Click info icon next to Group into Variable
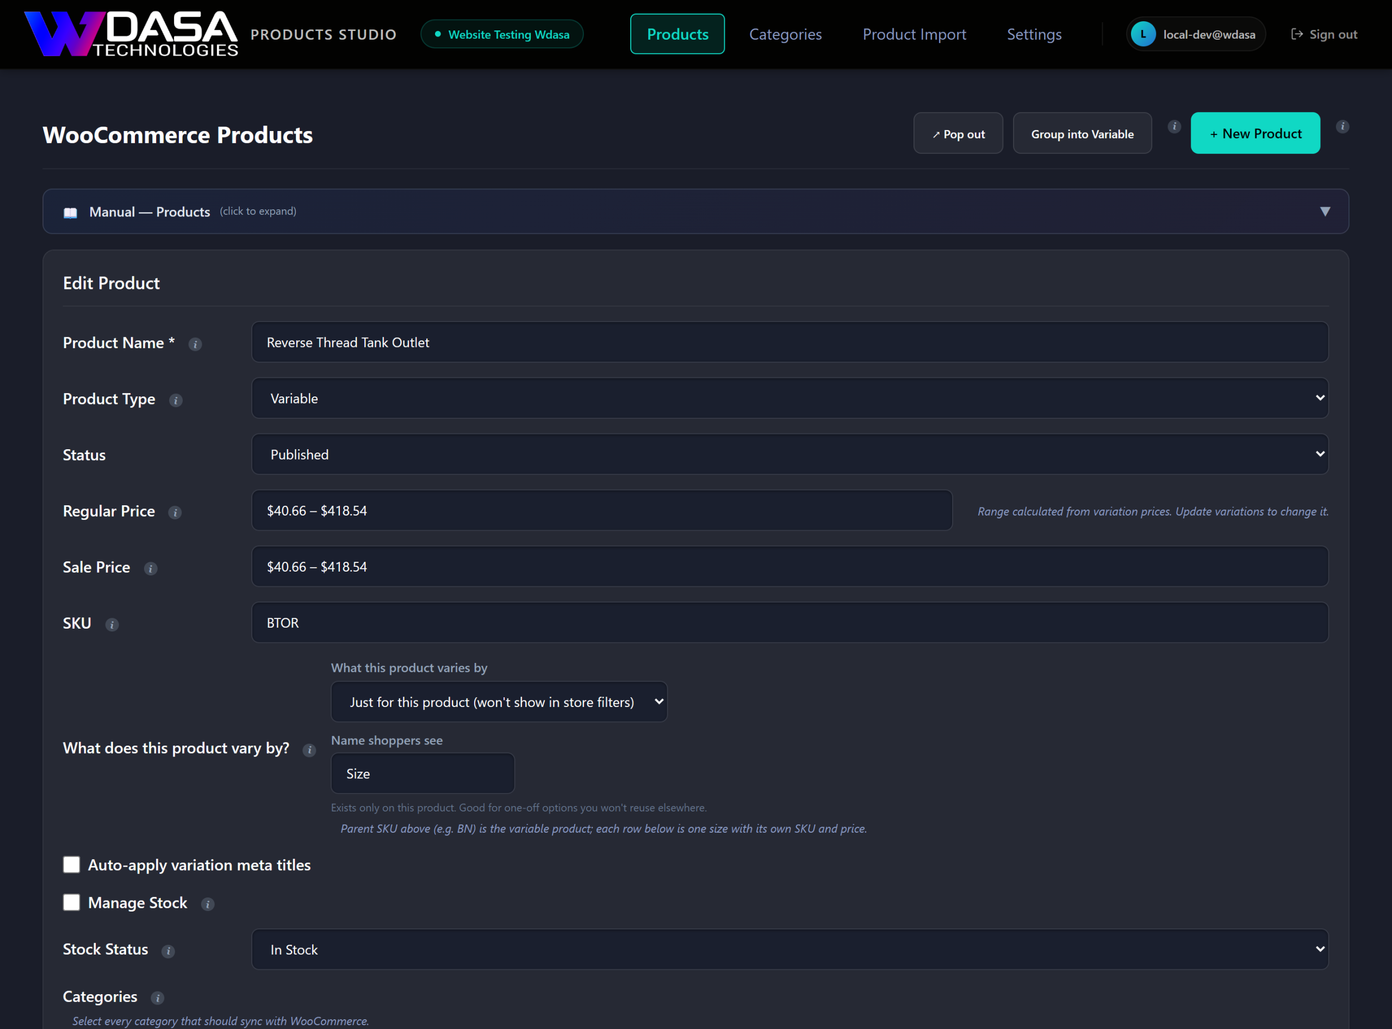Viewport: 1392px width, 1029px height. 1174,126
